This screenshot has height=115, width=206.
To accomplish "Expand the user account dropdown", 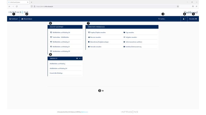I will (x=184, y=19).
